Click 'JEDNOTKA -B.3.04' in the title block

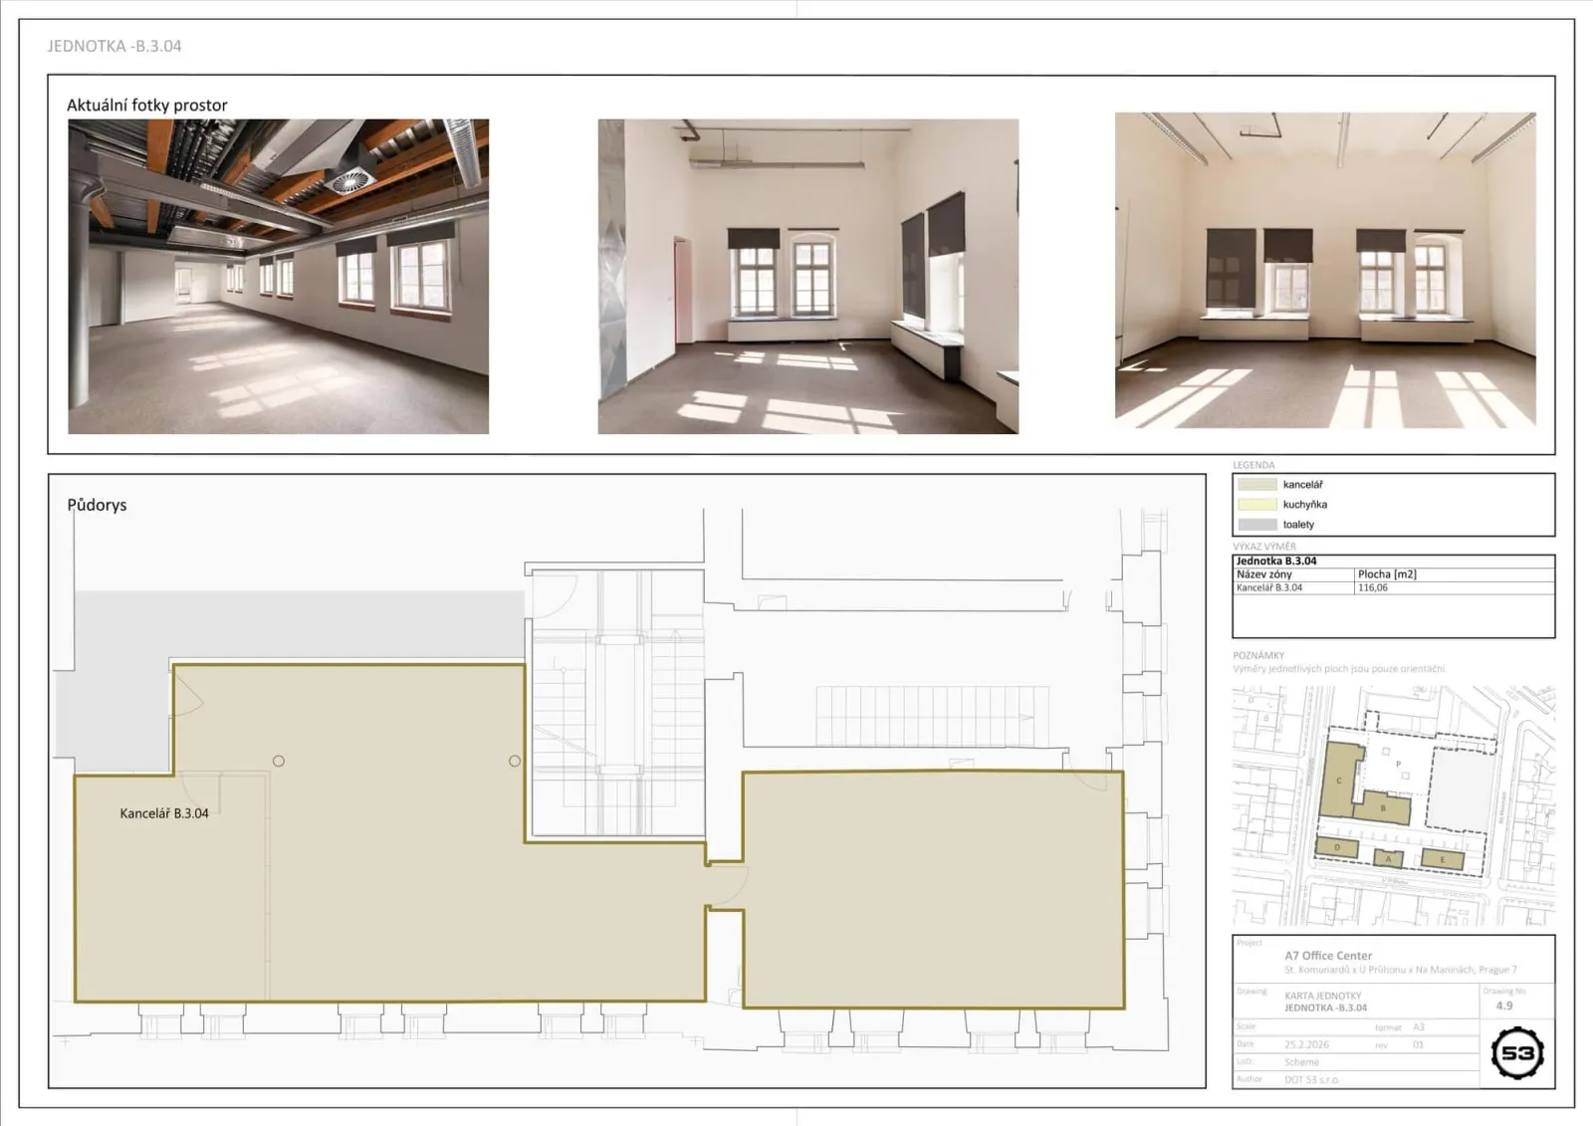[x=1326, y=1008]
